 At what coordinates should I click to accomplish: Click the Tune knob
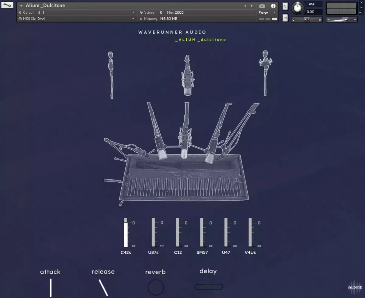pyautogui.click(x=297, y=8)
